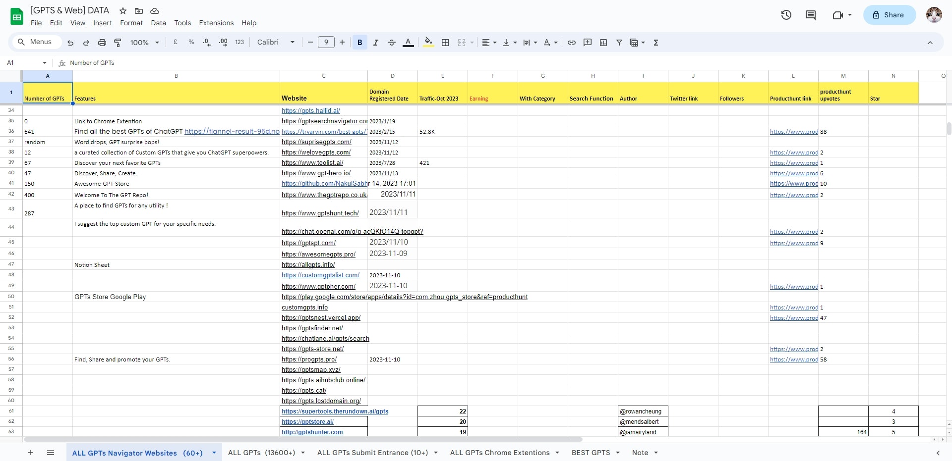Image resolution: width=952 pixels, height=461 pixels.
Task: Increase font size with plus
Action: pos(342,43)
